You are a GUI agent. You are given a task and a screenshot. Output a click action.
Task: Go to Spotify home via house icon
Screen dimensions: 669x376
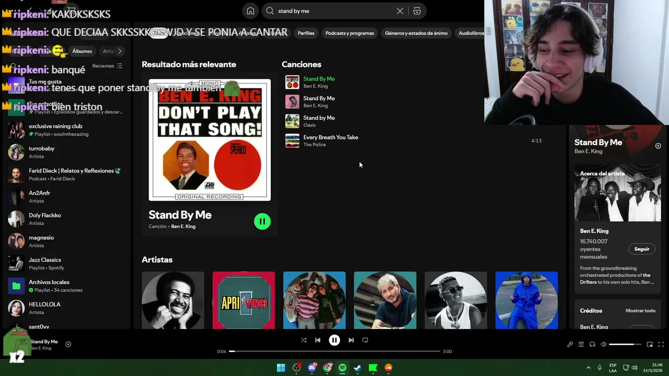(250, 11)
